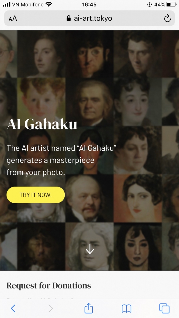
Task: Tap the Request for Donations heading
Action: pos(49,286)
